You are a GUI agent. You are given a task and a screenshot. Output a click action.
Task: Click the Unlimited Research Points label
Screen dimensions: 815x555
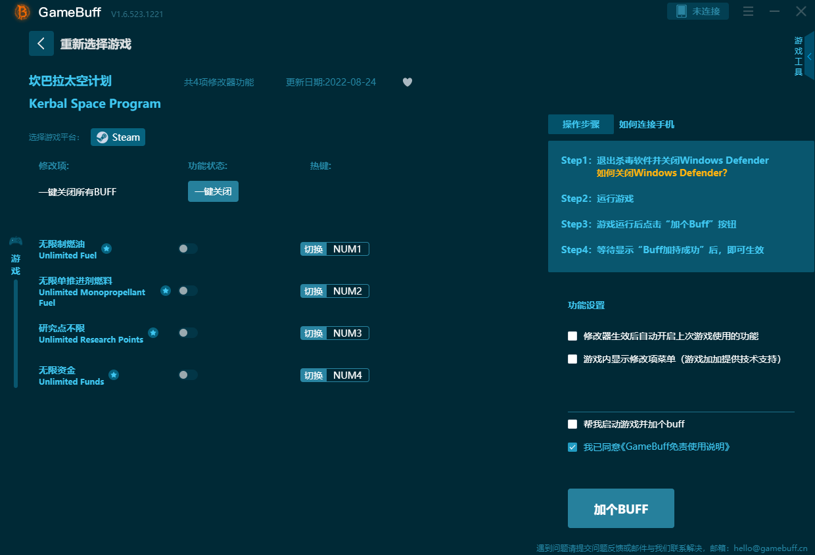[x=91, y=339]
